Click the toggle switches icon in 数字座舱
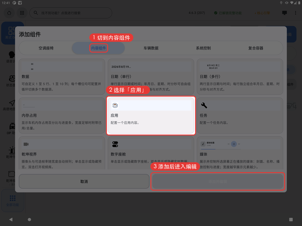The height and width of the screenshot is (226, 302). (115, 144)
